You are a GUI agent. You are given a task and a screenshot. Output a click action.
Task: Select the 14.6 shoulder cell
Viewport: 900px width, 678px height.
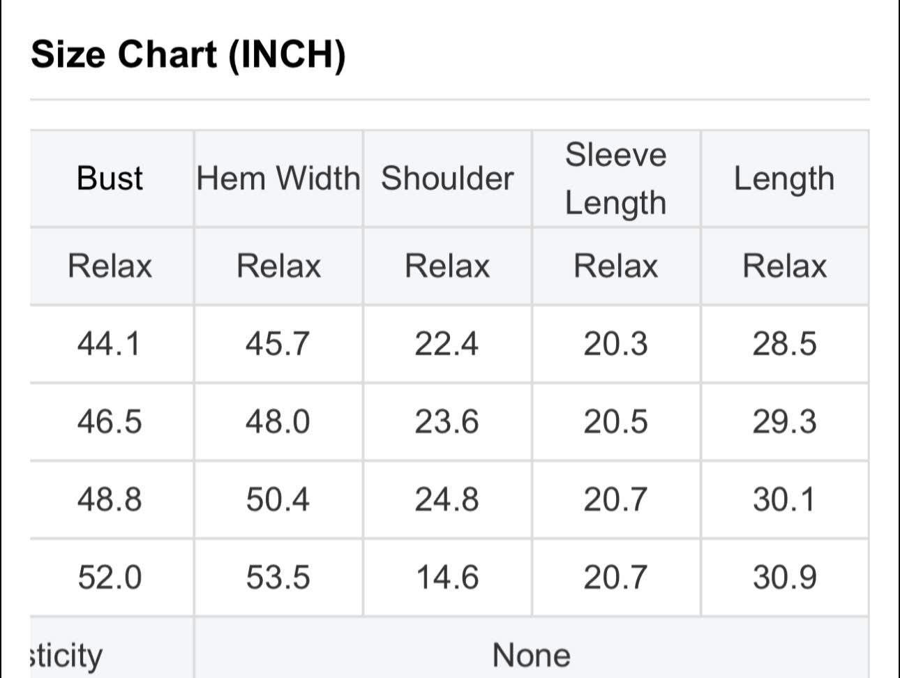coord(447,578)
